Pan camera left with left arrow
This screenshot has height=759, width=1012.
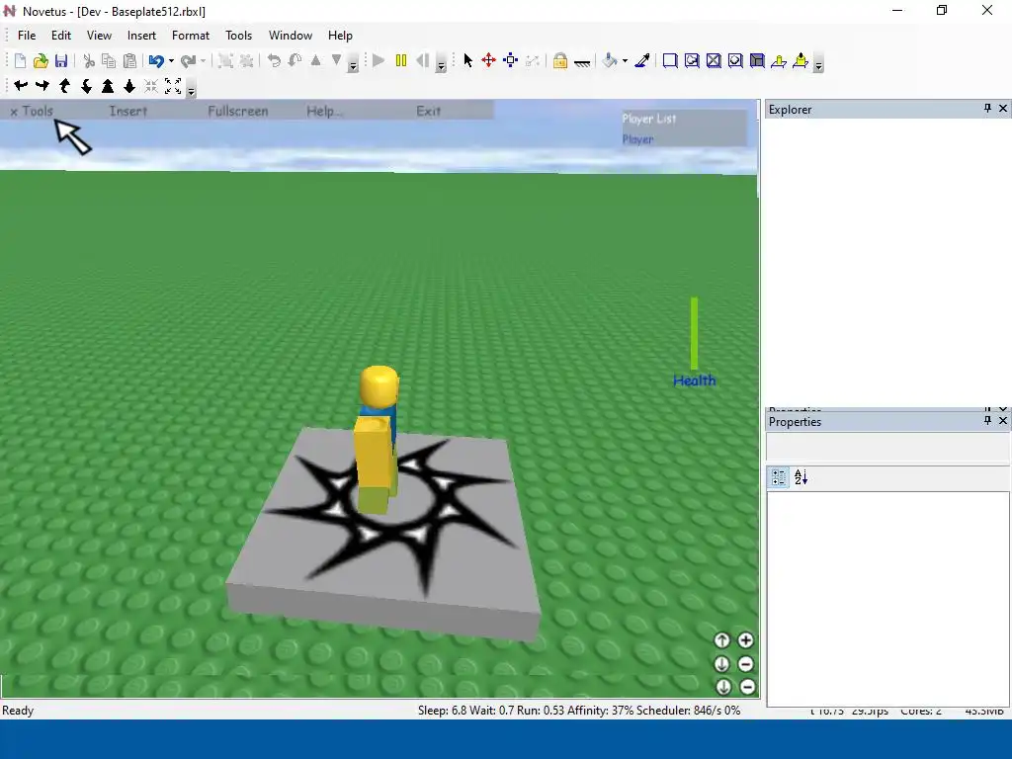(21, 85)
